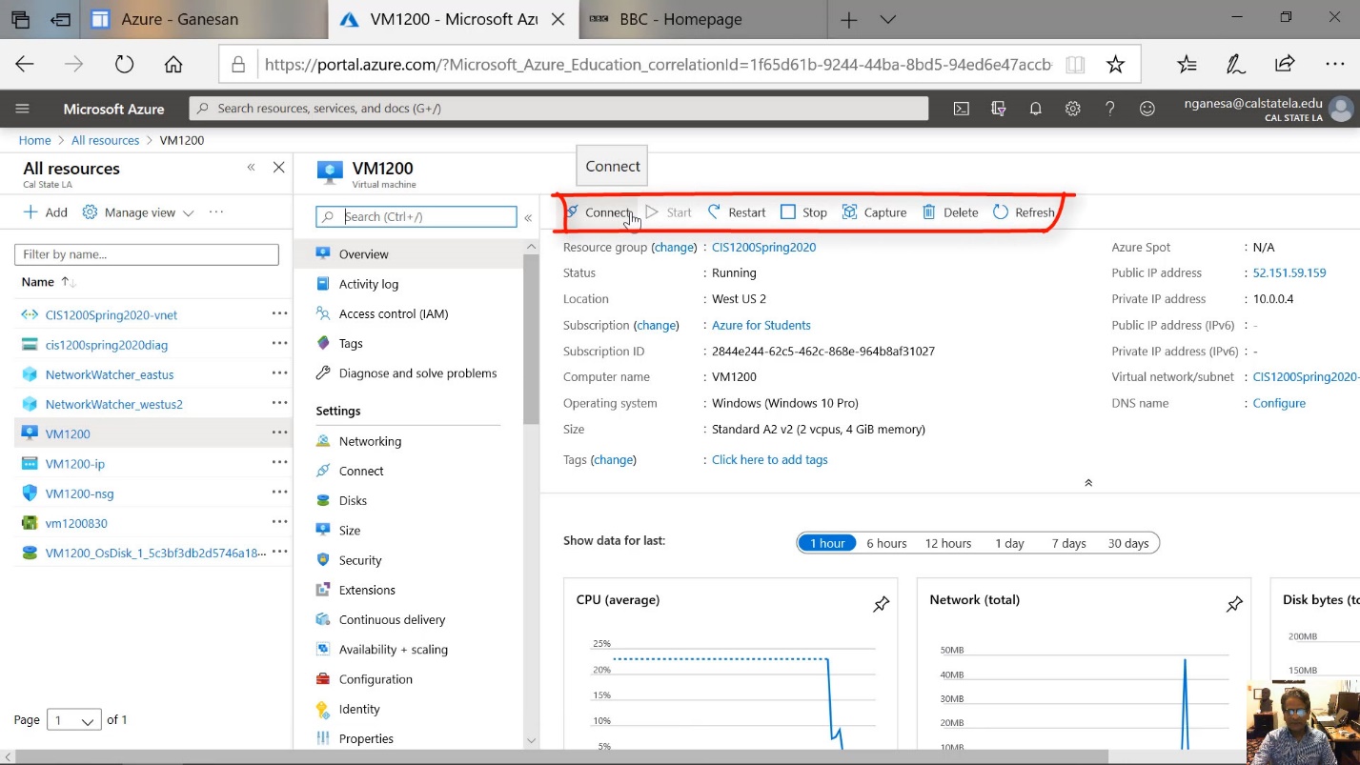Open portal settings gear icon
This screenshot has width=1360, height=765.
click(x=1072, y=109)
